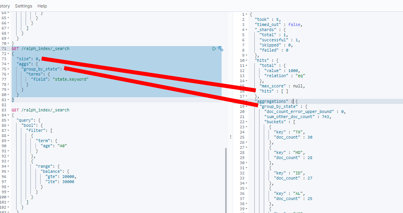Fold the "range" block at line 94
Screen dimensions: 403x213
[9, 166]
